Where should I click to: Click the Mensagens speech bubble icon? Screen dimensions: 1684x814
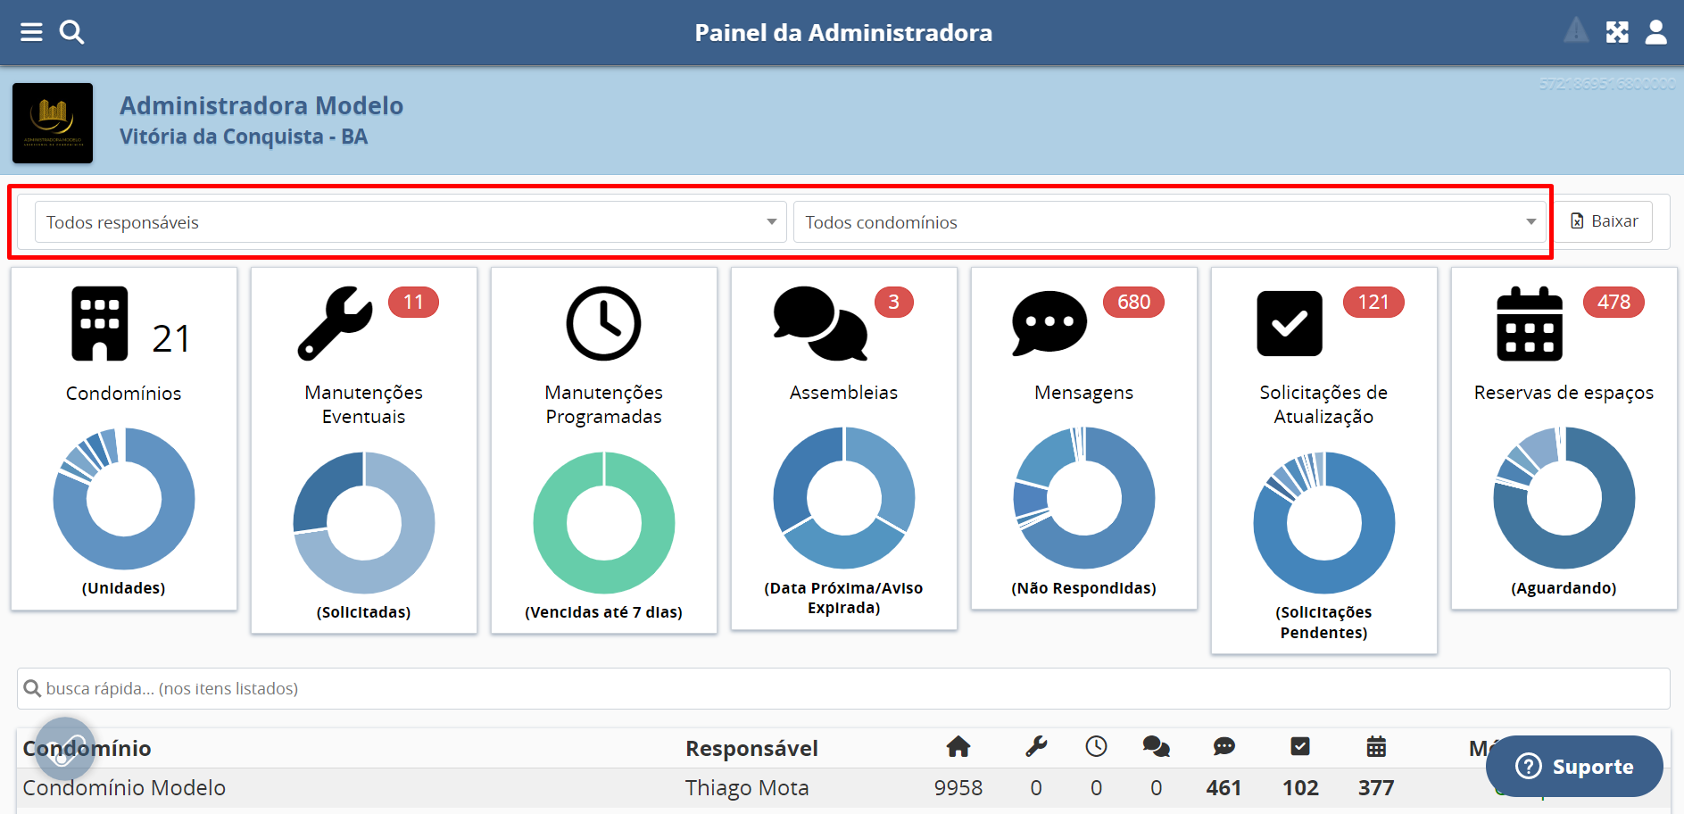[1049, 323]
